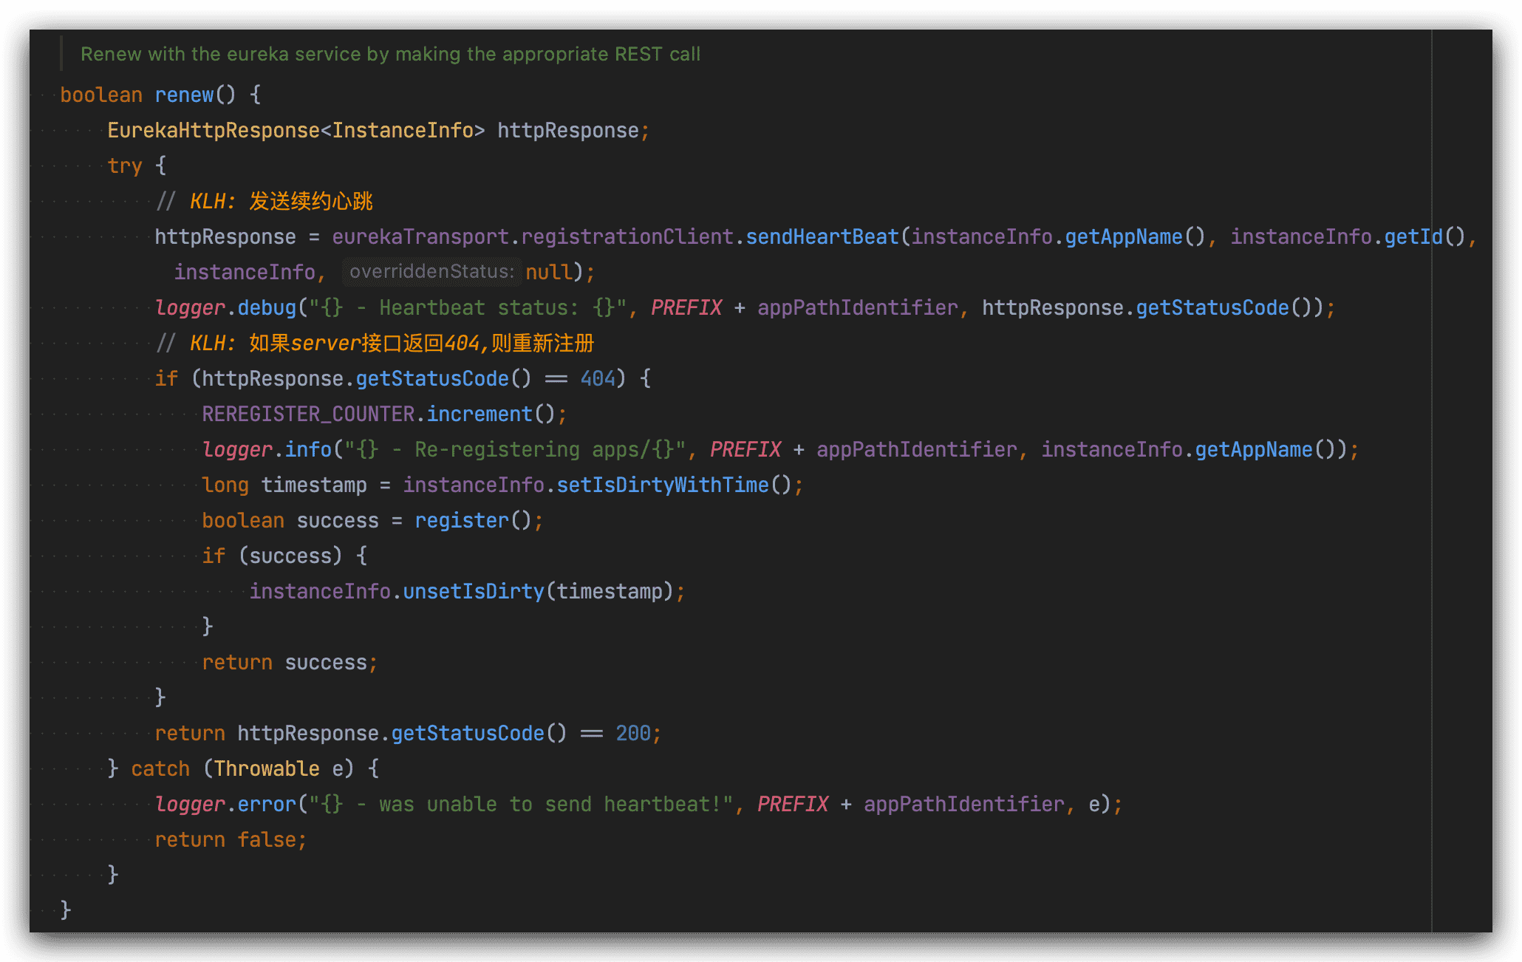The image size is (1522, 962).
Task: Click the getId() method call
Action: tap(1424, 236)
